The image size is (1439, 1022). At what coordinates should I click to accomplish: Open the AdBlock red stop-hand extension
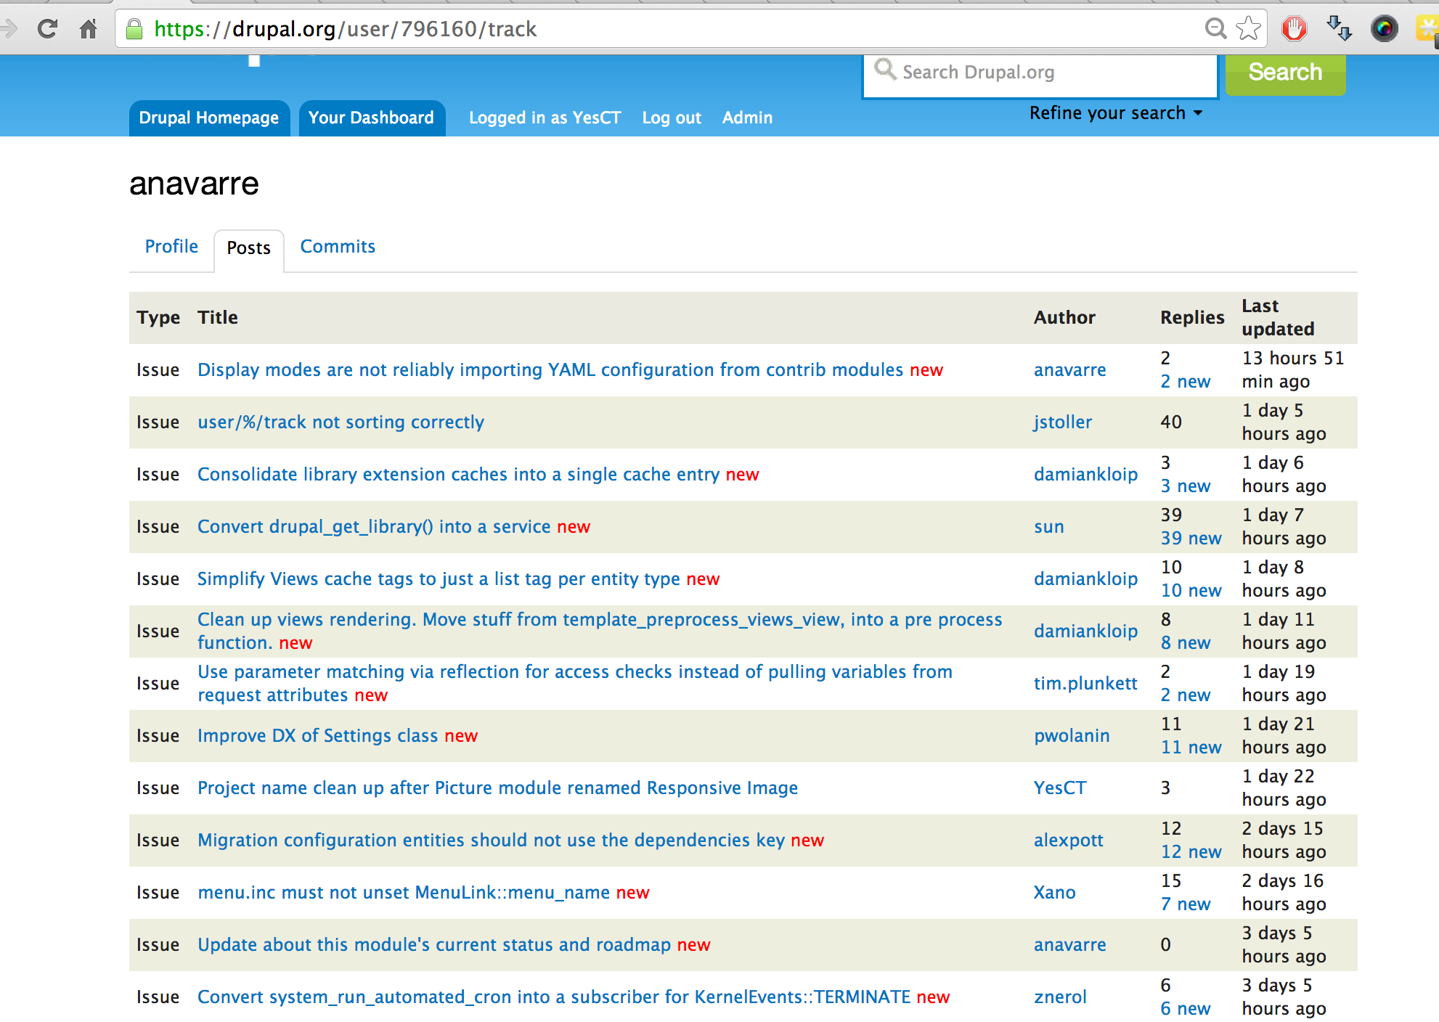[x=1294, y=28]
